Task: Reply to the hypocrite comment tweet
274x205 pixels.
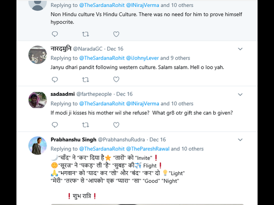Action: click(x=55, y=34)
